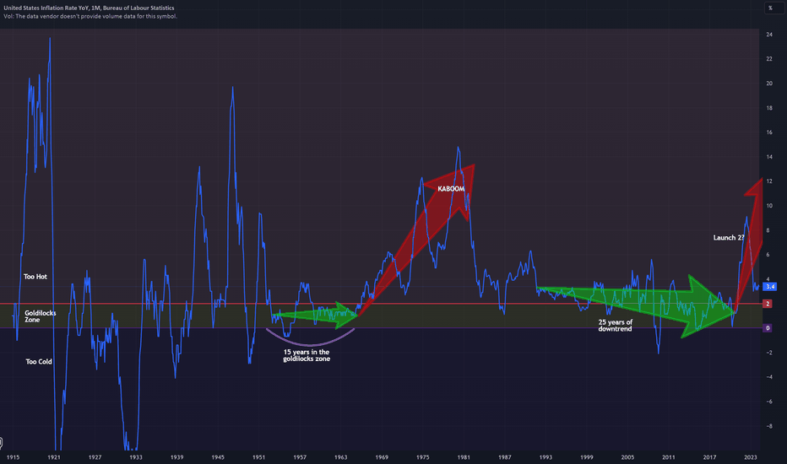Viewport: 787px width, 464px height.
Task: Click the -8 value on price axis
Action: [769, 426]
